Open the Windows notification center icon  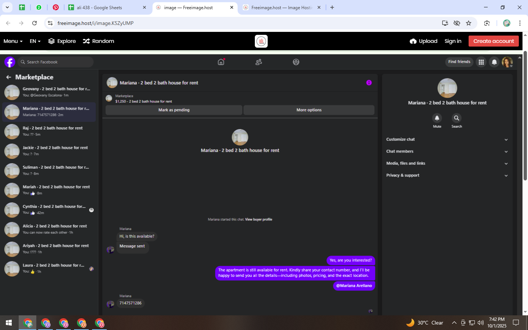pos(516,323)
